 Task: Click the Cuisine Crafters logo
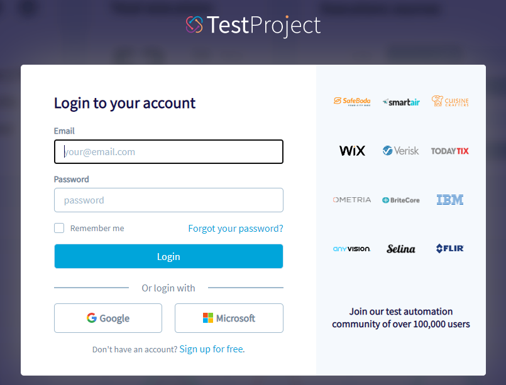[x=450, y=101]
